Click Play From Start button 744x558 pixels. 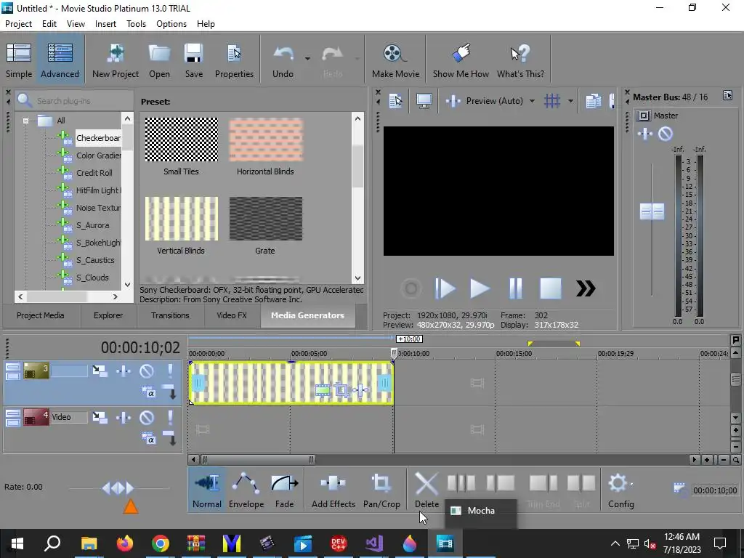445,288
